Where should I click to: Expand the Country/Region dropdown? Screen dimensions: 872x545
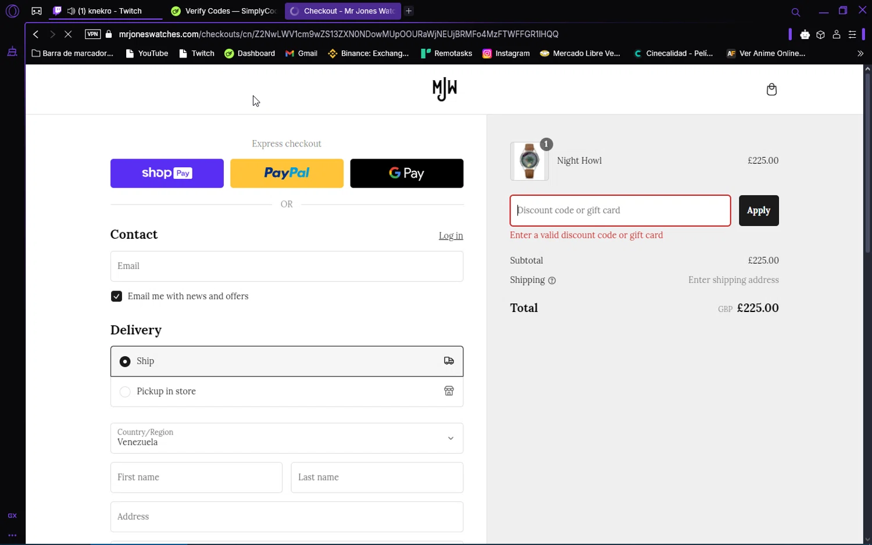[x=287, y=438]
